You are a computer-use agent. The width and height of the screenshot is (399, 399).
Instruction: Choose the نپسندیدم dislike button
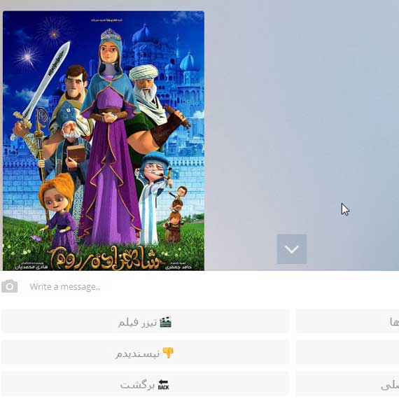pyautogui.click(x=145, y=353)
